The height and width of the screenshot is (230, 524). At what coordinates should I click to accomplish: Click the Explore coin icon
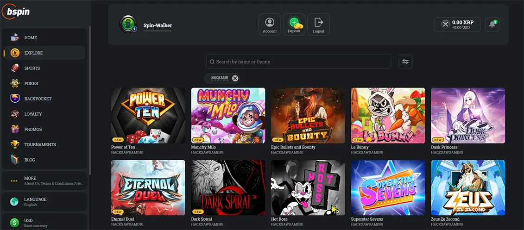pos(15,53)
